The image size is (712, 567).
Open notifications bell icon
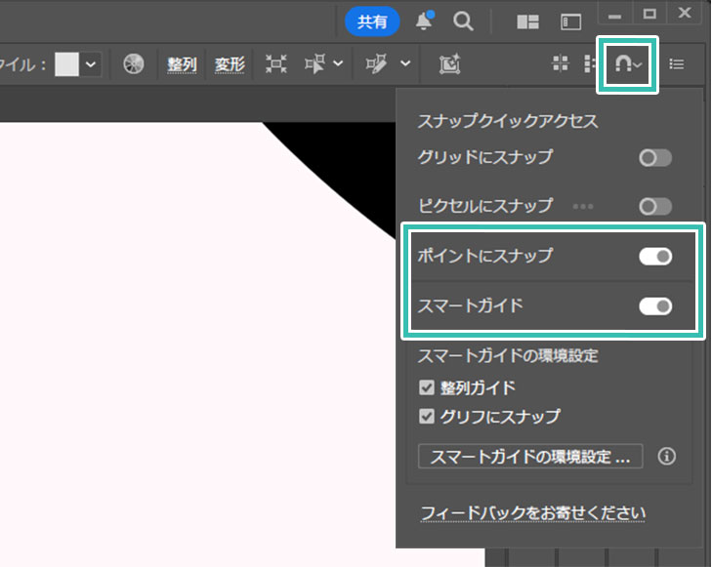click(x=425, y=20)
